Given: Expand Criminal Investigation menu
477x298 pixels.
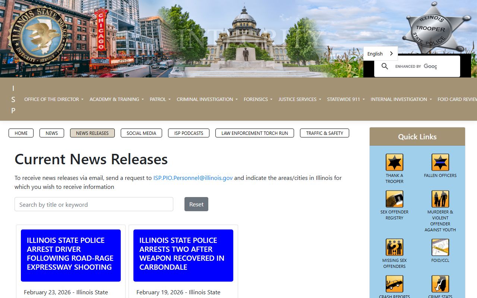Looking at the screenshot, I should [207, 99].
